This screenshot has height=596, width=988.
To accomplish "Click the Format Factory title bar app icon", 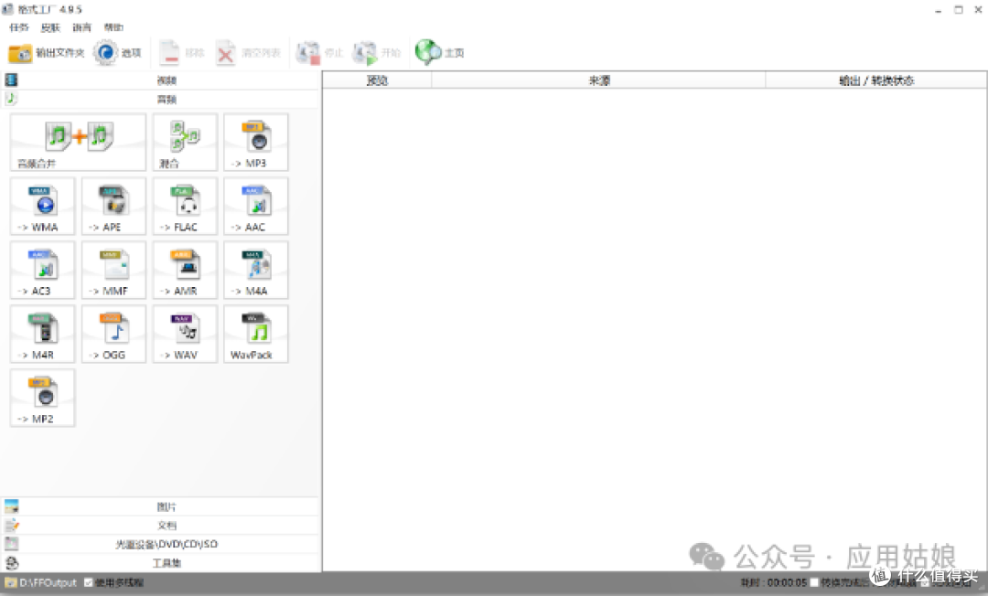I will pyautogui.click(x=7, y=9).
